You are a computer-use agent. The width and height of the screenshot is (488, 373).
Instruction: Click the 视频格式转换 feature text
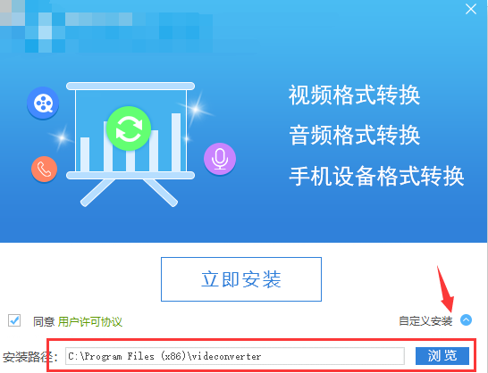tap(355, 95)
